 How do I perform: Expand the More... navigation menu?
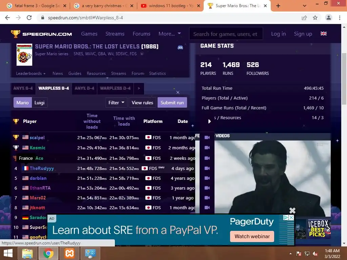(x=169, y=34)
